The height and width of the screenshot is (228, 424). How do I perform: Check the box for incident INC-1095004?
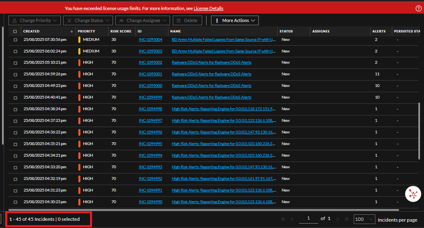[x=15, y=40]
